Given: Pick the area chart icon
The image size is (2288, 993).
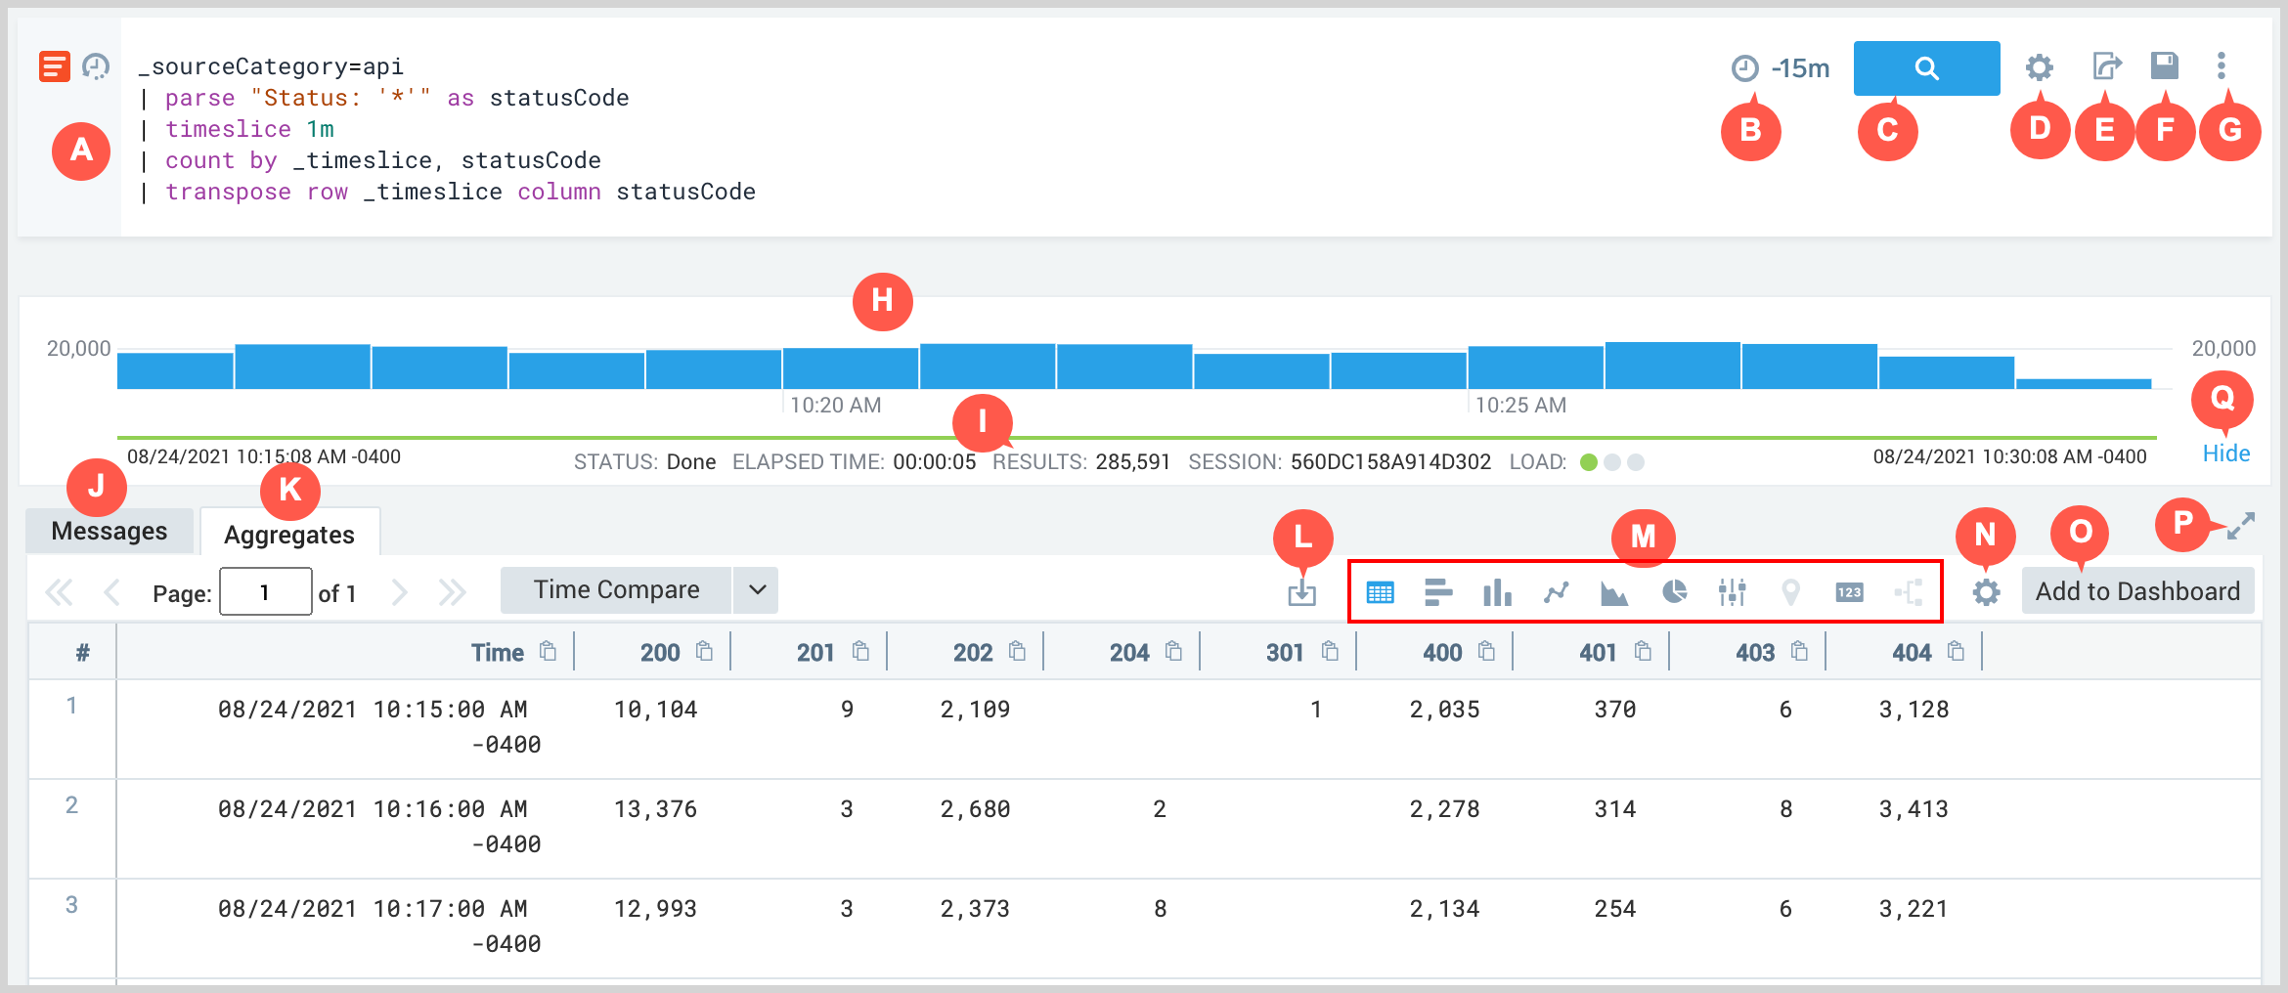Looking at the screenshot, I should click(1614, 592).
